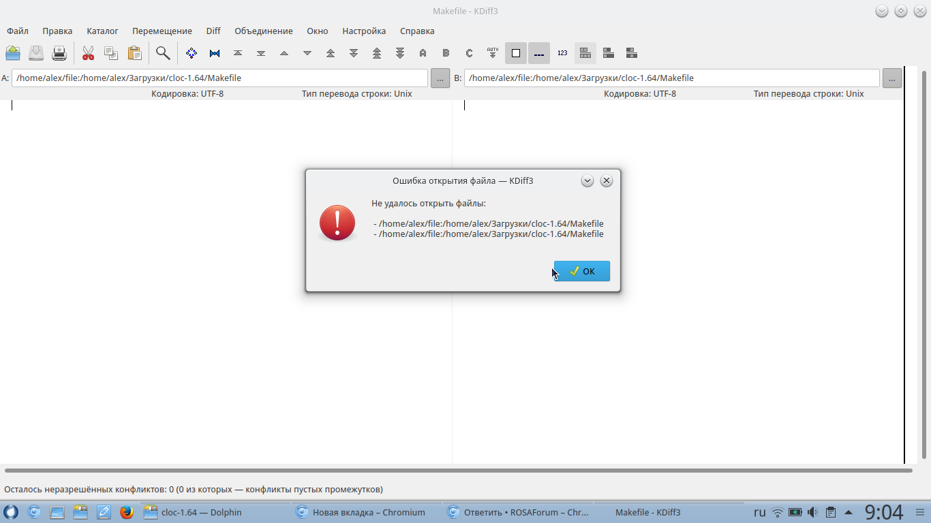This screenshot has width=931, height=523.
Task: Click the Paste clipboard icon
Action: (x=134, y=53)
